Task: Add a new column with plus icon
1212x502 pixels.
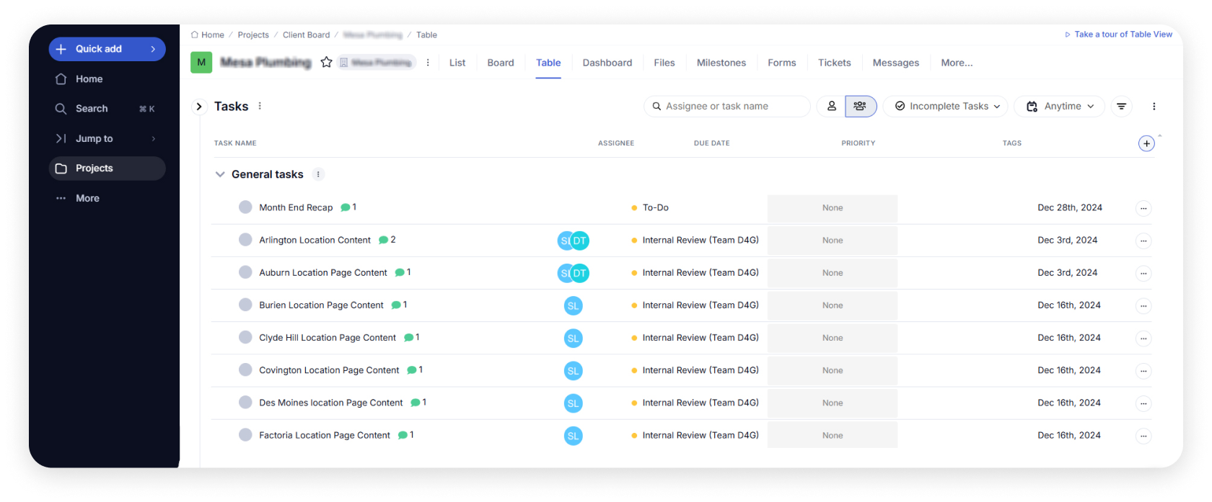Action: click(x=1146, y=143)
